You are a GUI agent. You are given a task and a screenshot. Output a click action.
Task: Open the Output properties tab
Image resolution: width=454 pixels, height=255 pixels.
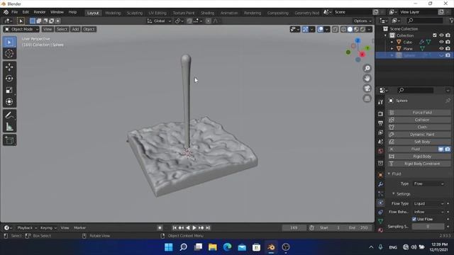[x=380, y=123]
